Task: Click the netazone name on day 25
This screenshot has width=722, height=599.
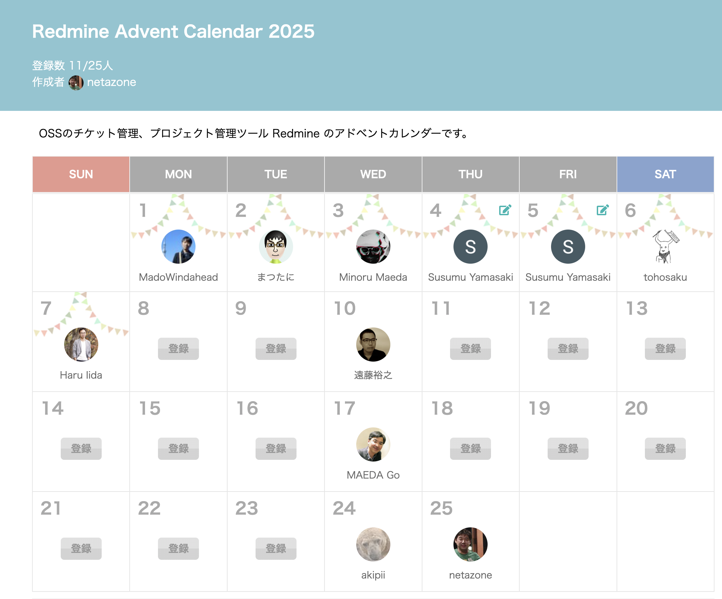Action: tap(470, 575)
